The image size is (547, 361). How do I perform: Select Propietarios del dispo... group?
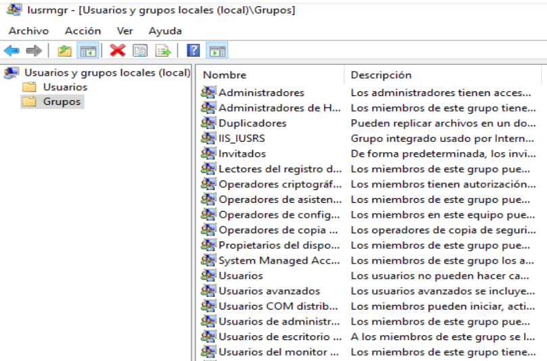point(279,245)
